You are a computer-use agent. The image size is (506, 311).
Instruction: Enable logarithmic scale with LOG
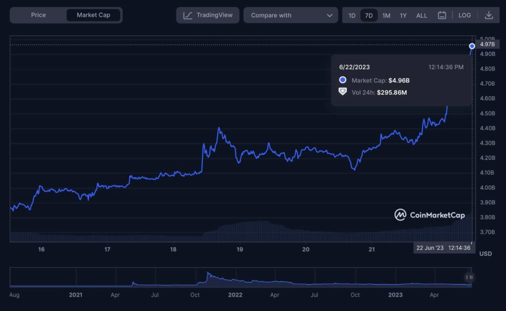tap(464, 15)
